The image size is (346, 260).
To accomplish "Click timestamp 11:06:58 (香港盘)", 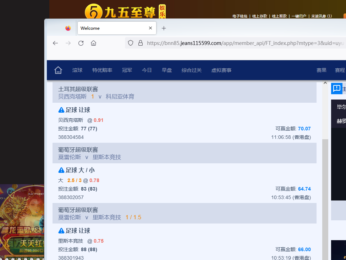I will pyautogui.click(x=291, y=137).
